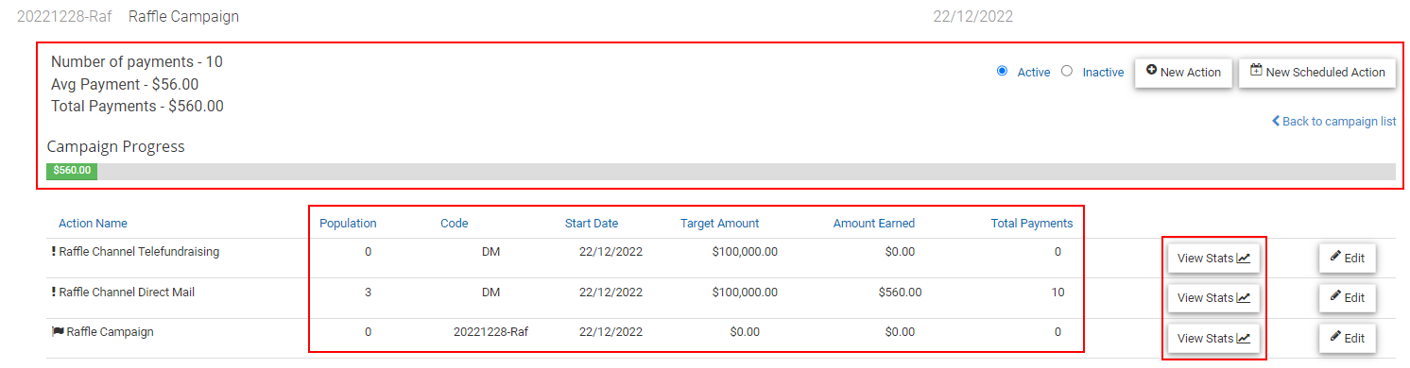The height and width of the screenshot is (368, 1410).
Task: View Stats for Raffle Channel Telefundraising
Action: point(1213,259)
